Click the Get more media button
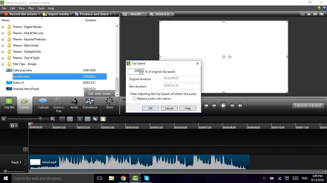Viewport: 327px width, 183px height. pyautogui.click(x=99, y=94)
